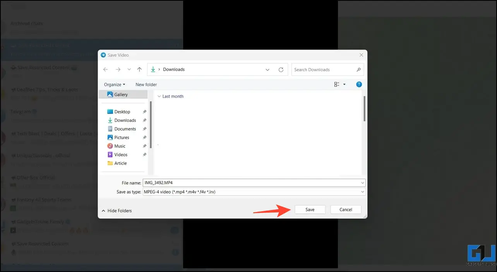Open Archived chats in Telegram window
This screenshot has height=272, width=497.
(x=91, y=27)
